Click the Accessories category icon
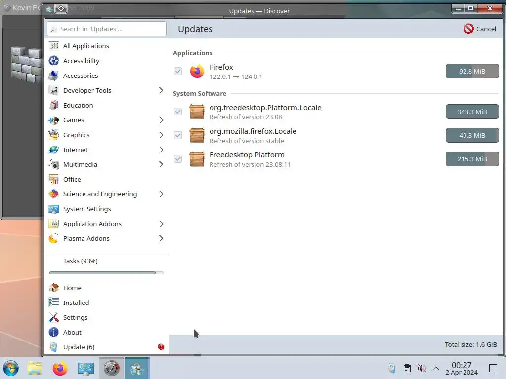This screenshot has height=379, width=506. coord(53,76)
